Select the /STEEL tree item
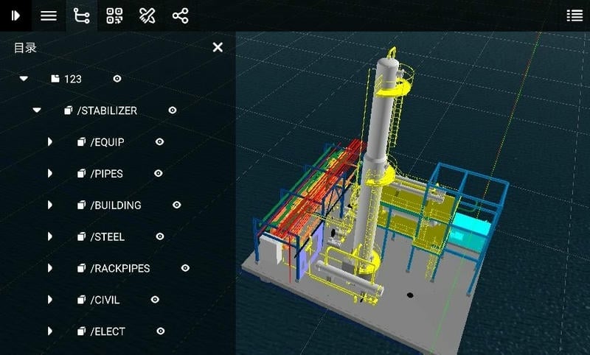Image resolution: width=590 pixels, height=355 pixels. 108,236
